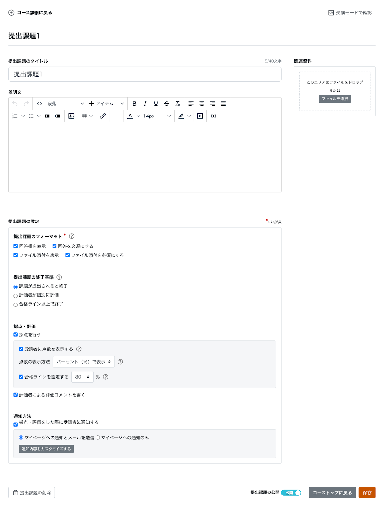Screen dimensions: 386x506
Task: Click 通知内容をカスタマイズする button
Action: point(46,449)
